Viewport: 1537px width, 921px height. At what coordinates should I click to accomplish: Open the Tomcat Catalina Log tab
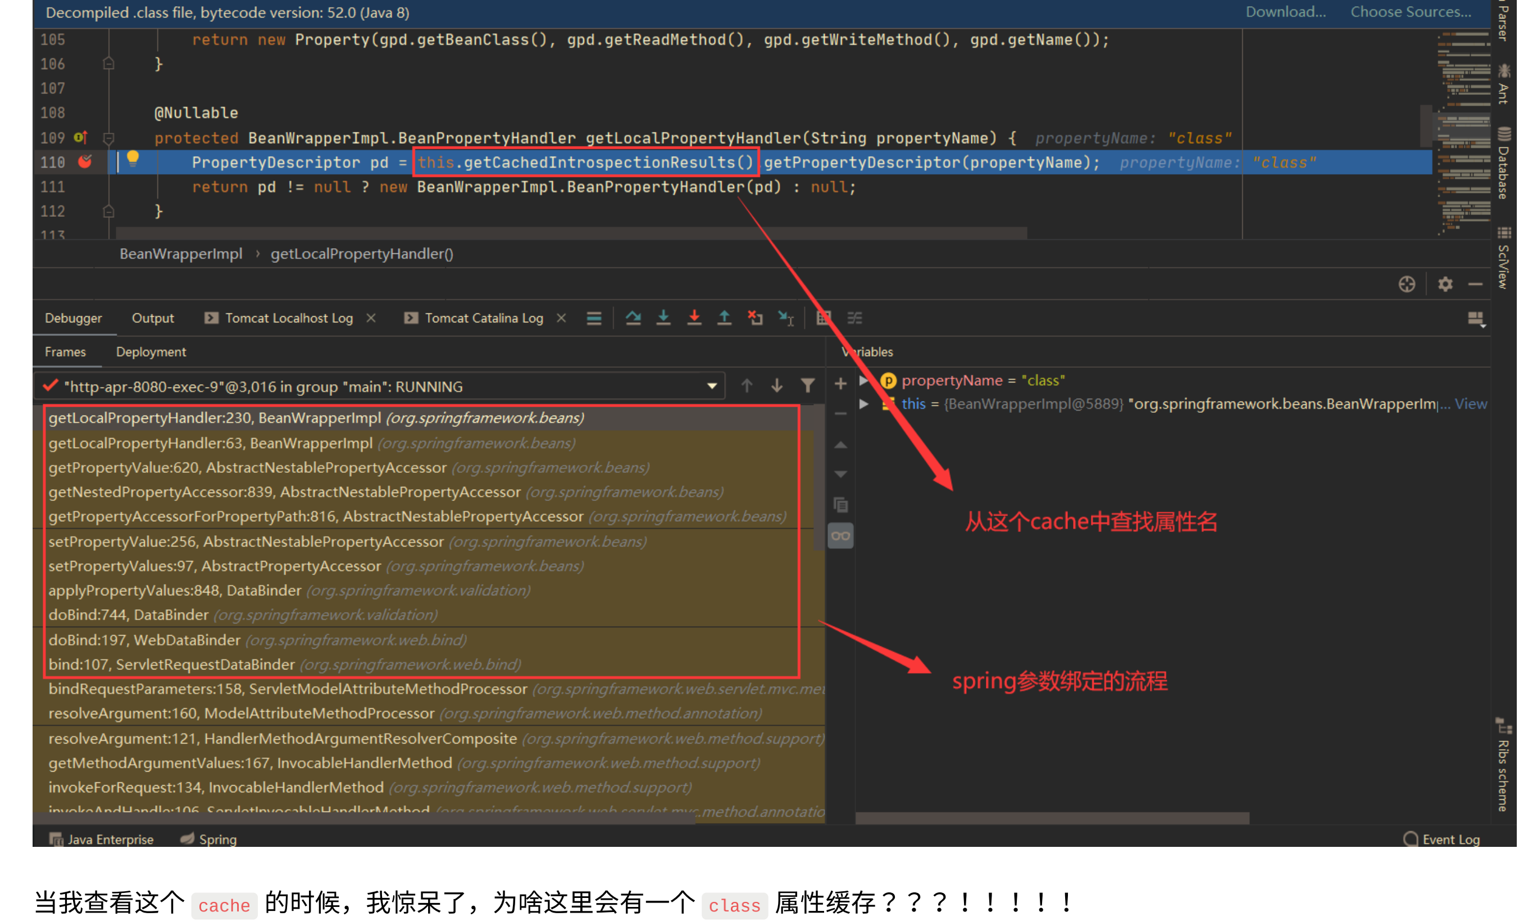(x=483, y=318)
